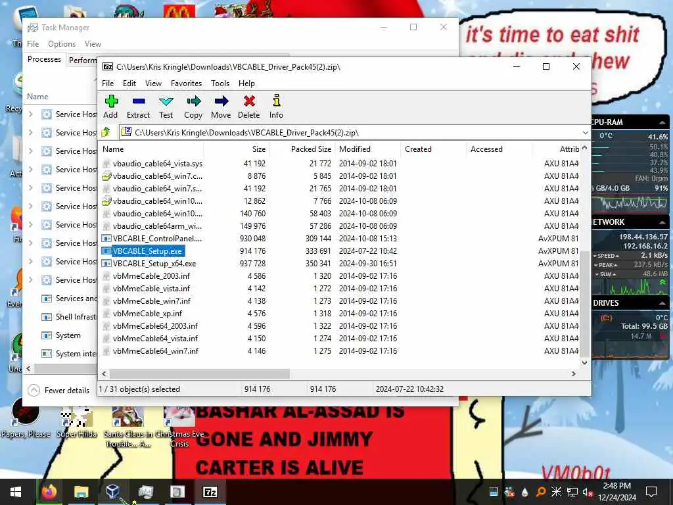The width and height of the screenshot is (673, 505).
Task: Collapse the NETWORK widget section
Action: pyautogui.click(x=662, y=222)
